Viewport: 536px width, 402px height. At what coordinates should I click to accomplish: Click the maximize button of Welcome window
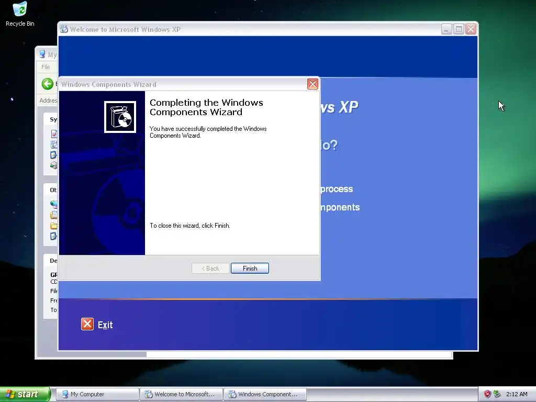459,29
